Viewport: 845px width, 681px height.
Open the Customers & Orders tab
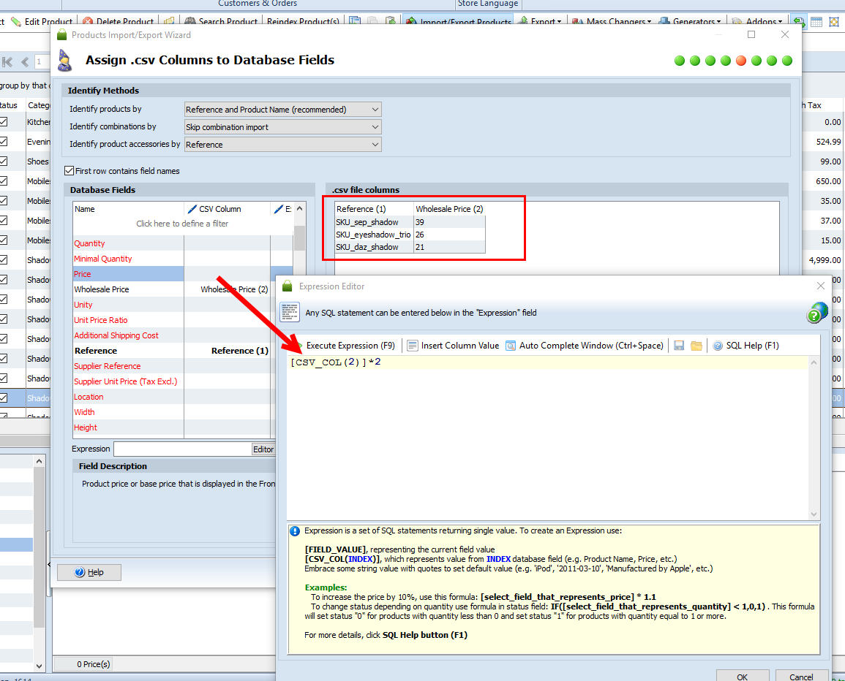coord(258,4)
